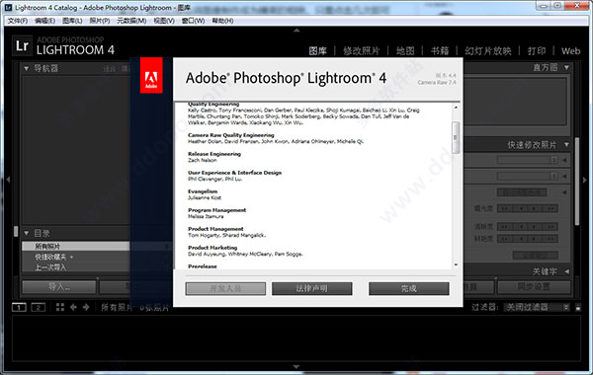Viewport: 593px width, 375px height.
Task: Open the 文件(F) menu
Action: (18, 21)
